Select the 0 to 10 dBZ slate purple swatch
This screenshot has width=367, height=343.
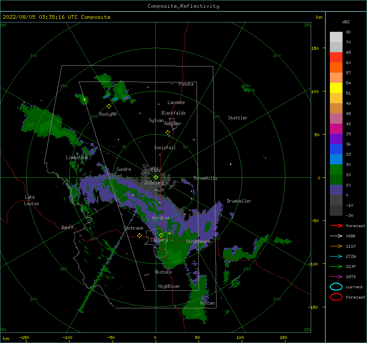[336, 190]
